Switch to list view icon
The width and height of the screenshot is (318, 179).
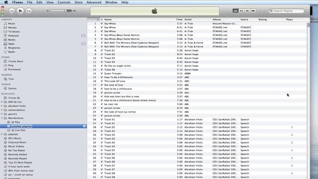tap(236, 10)
